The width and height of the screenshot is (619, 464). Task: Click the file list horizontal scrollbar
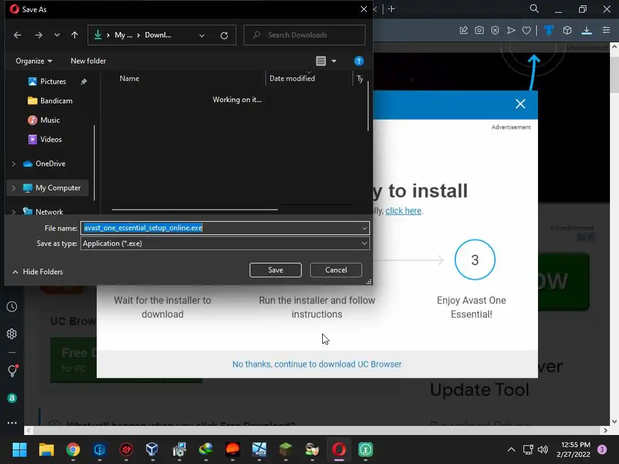pos(195,210)
